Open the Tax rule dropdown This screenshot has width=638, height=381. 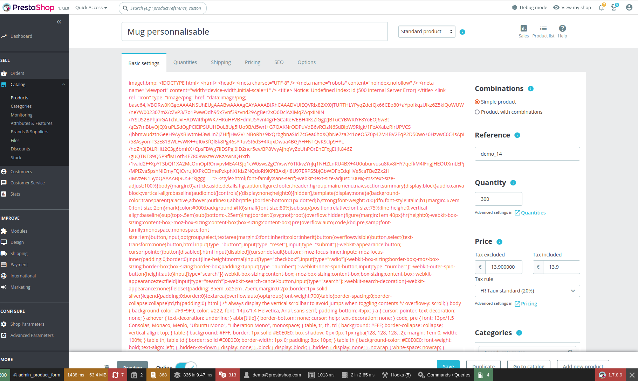coord(527,291)
